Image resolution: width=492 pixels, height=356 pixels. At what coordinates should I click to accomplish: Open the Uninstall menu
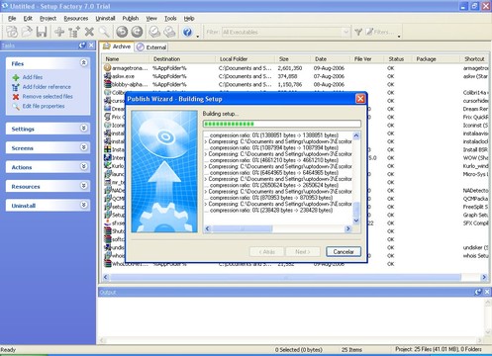click(105, 19)
